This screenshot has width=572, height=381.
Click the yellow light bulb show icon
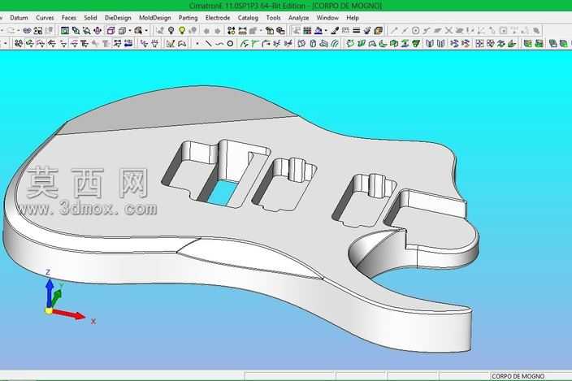tap(182, 31)
